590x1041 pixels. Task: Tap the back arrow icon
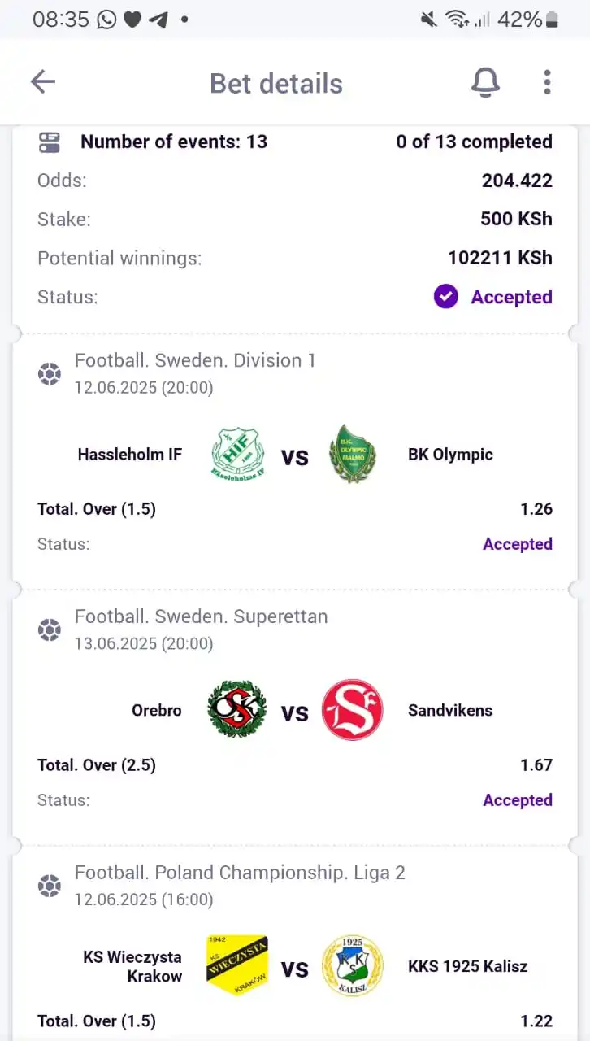(42, 81)
